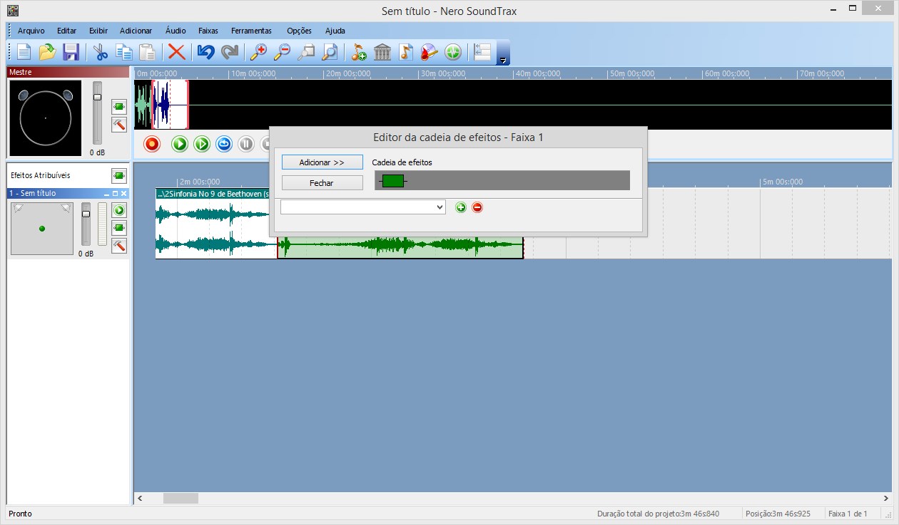Click the Adicionar >> button
This screenshot has height=525, width=899.
pyautogui.click(x=322, y=162)
